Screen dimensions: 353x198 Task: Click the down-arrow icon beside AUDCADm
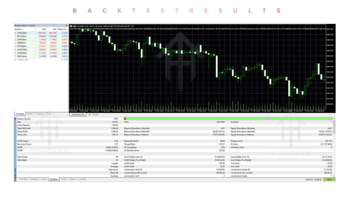(x=16, y=49)
